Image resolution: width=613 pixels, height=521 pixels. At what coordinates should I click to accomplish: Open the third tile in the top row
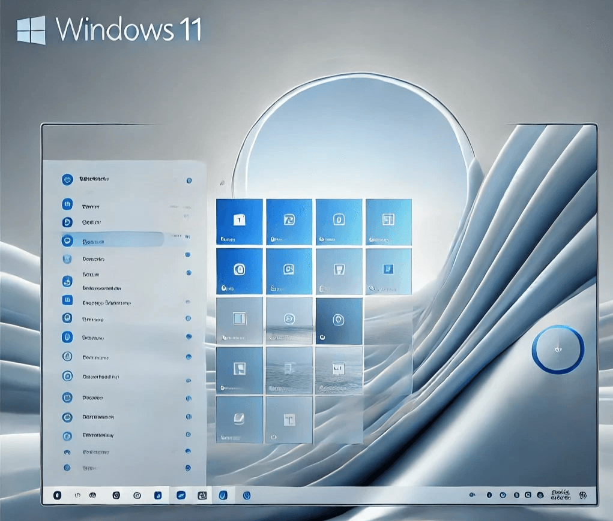[339, 222]
